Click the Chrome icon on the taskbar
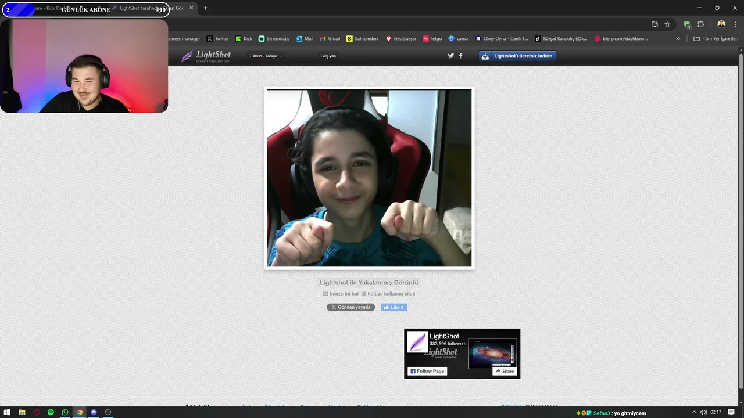The height and width of the screenshot is (418, 744). 80,412
